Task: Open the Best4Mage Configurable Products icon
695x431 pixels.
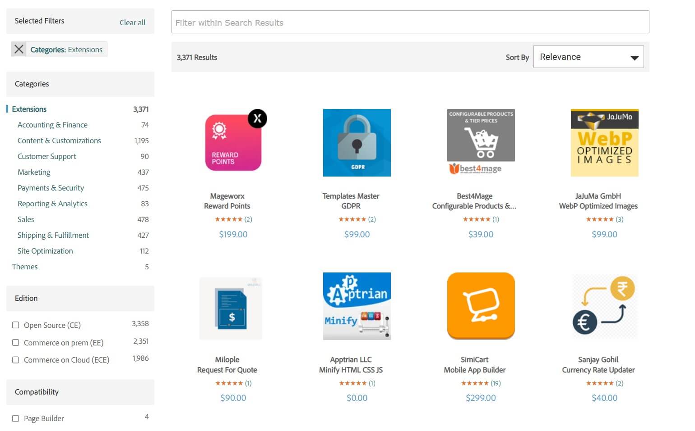Action: tap(481, 143)
